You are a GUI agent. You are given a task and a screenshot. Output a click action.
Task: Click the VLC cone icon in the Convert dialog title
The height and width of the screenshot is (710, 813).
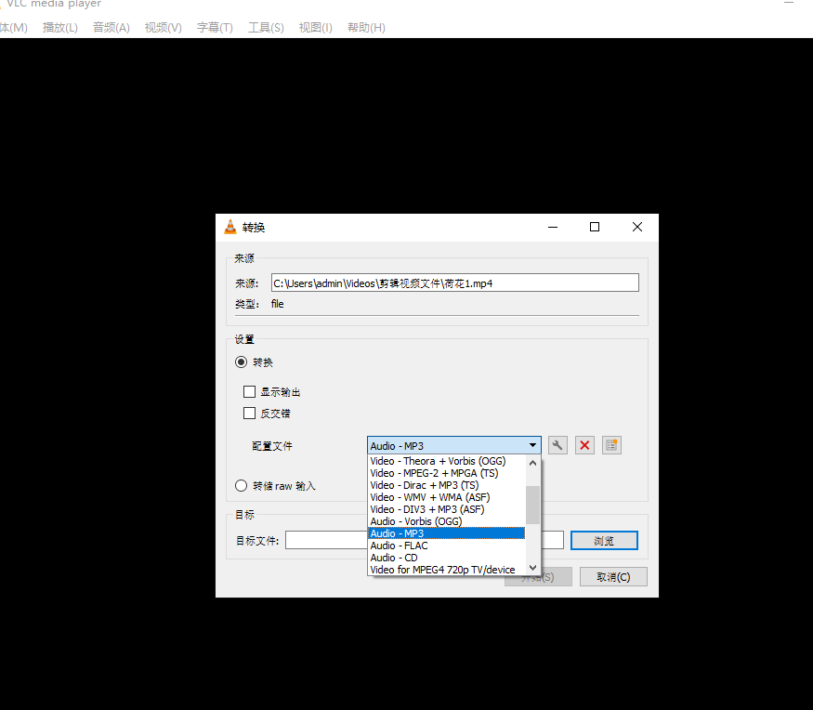(229, 227)
